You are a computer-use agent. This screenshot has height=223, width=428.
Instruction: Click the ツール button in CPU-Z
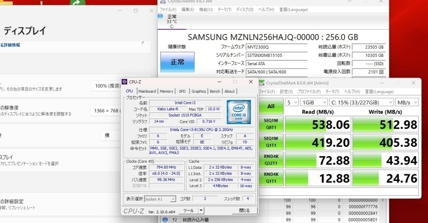click(x=188, y=210)
